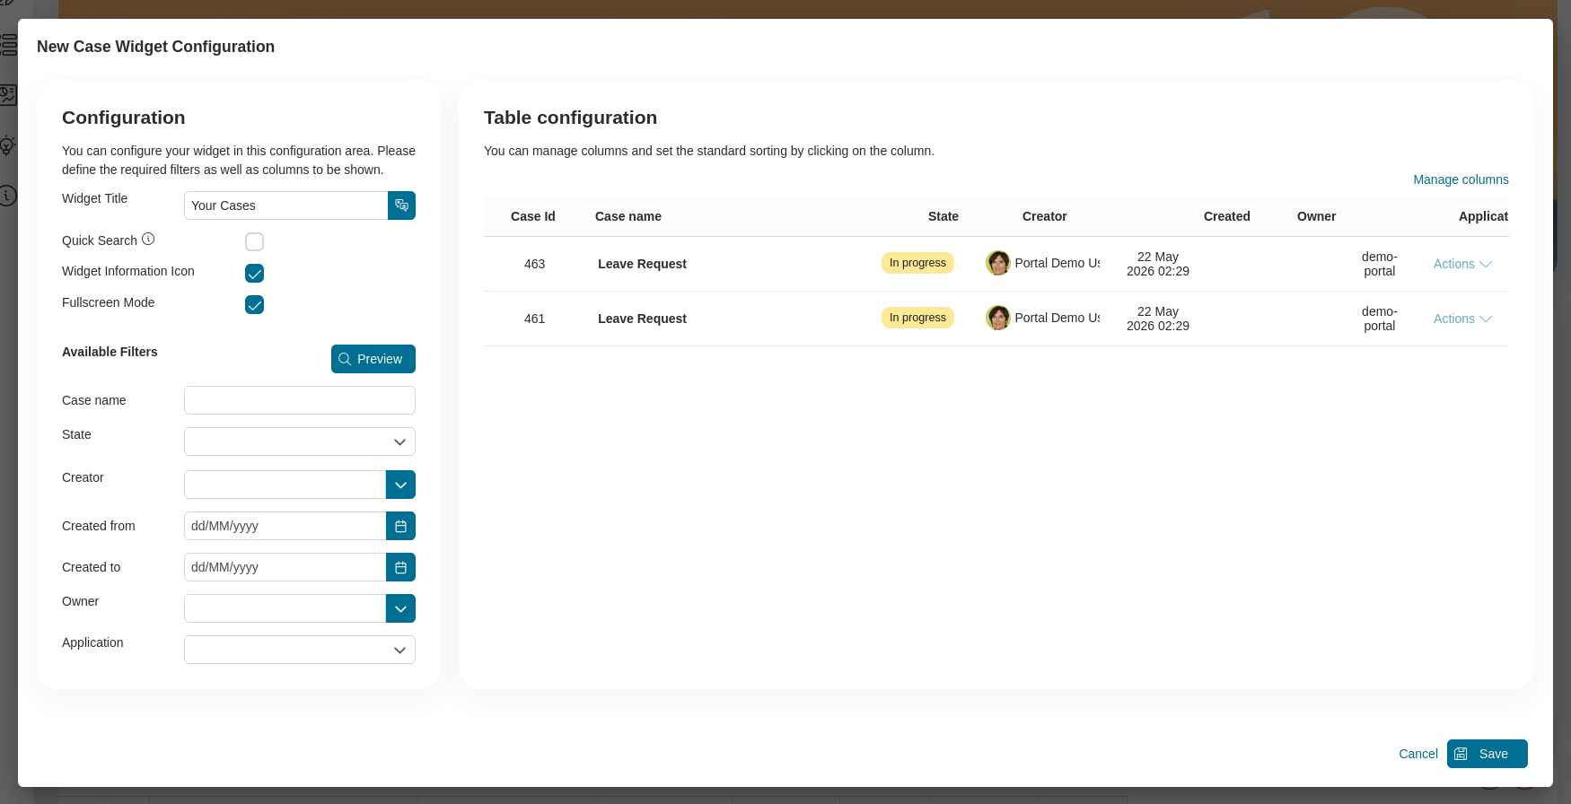Screen dimensions: 1571x804
Task: Focus the Case name filter input
Action: point(300,400)
